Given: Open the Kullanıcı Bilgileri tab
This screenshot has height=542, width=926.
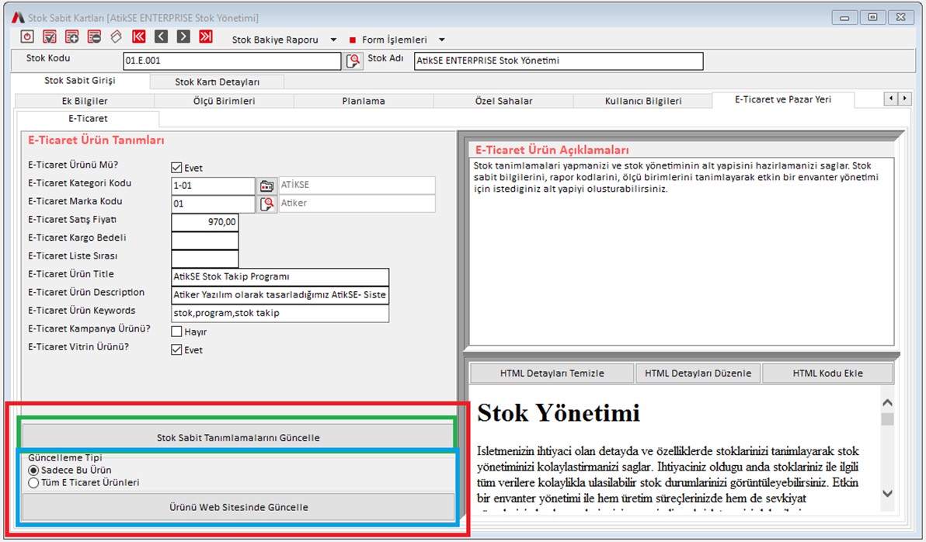Looking at the screenshot, I should tap(643, 101).
